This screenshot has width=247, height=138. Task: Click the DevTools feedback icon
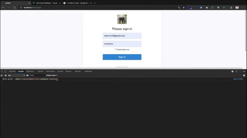pyautogui.click(x=236, y=71)
